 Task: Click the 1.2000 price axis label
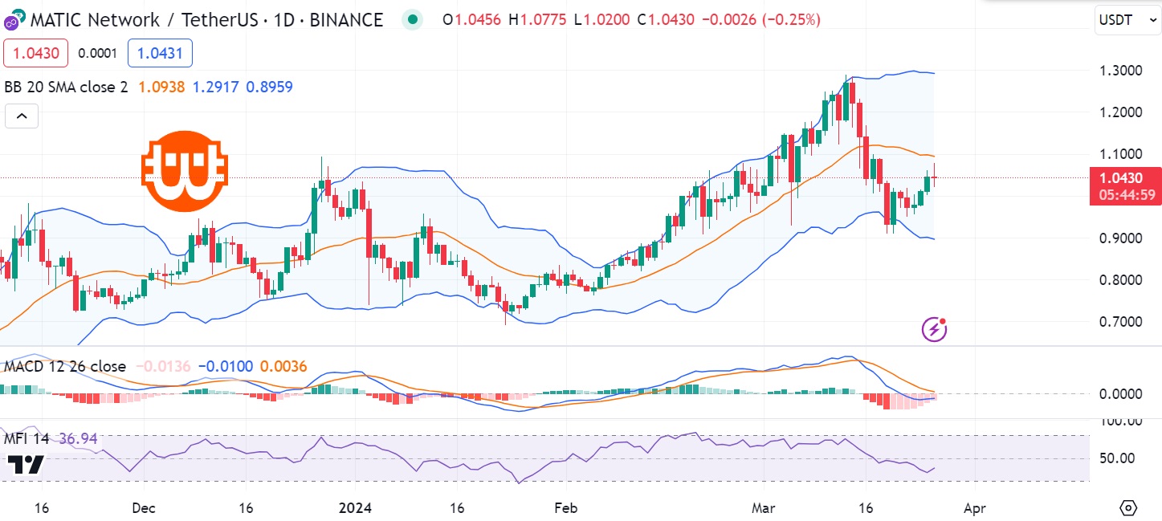coord(1121,112)
